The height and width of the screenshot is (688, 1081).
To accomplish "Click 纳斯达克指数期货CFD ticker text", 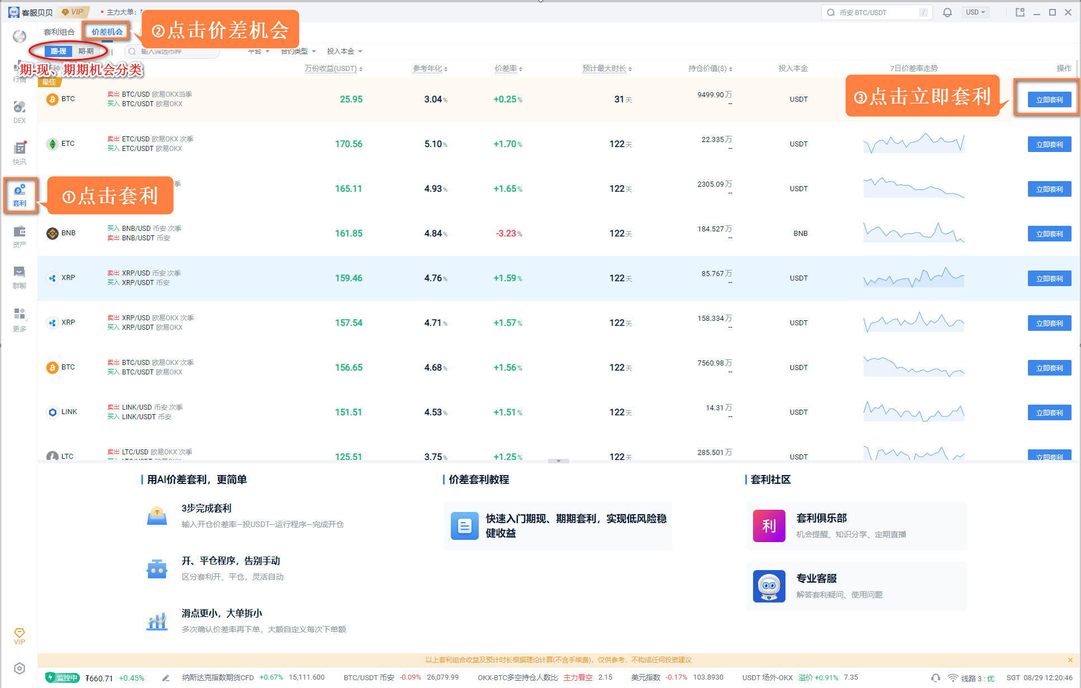I will tap(218, 677).
